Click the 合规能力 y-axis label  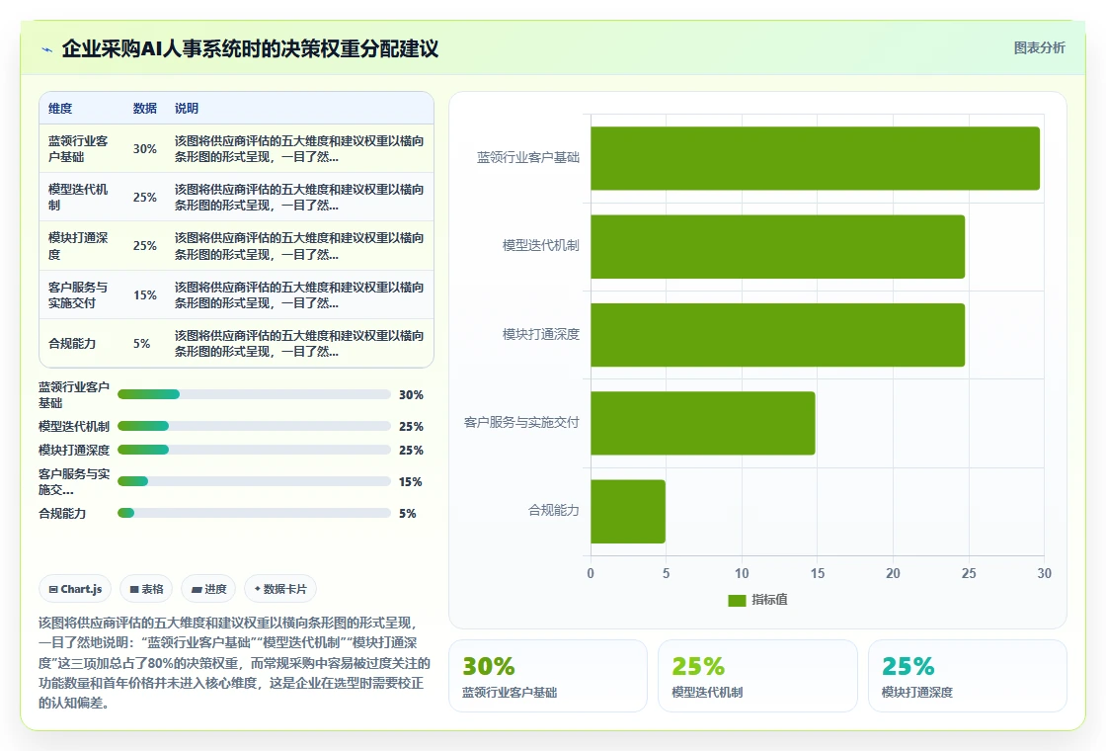(554, 510)
